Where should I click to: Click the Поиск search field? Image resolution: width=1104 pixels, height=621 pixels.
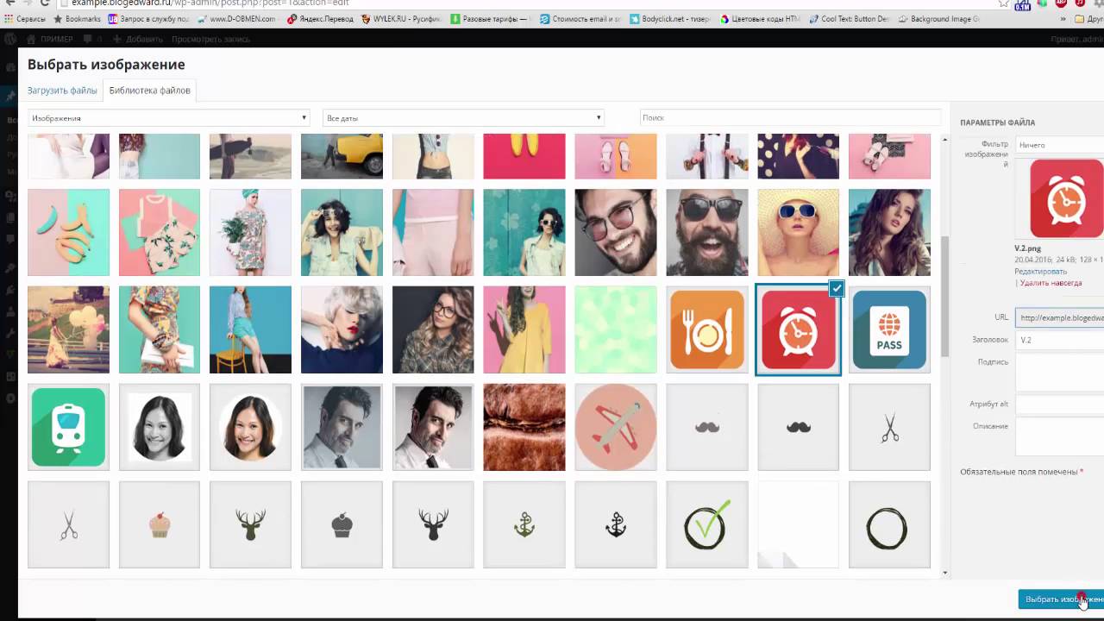click(790, 117)
